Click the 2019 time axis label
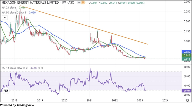The height and width of the screenshot is (107, 192). click(40, 100)
